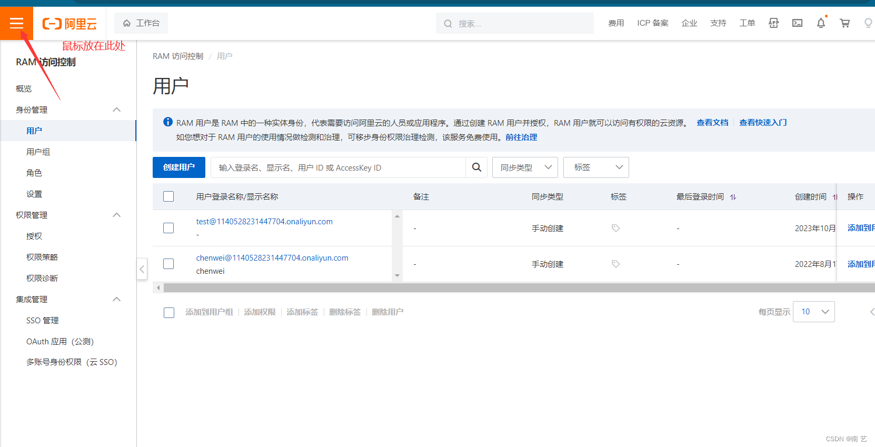The height and width of the screenshot is (447, 875).
Task: Click 手动创建 in the test user row
Action: [x=548, y=229]
